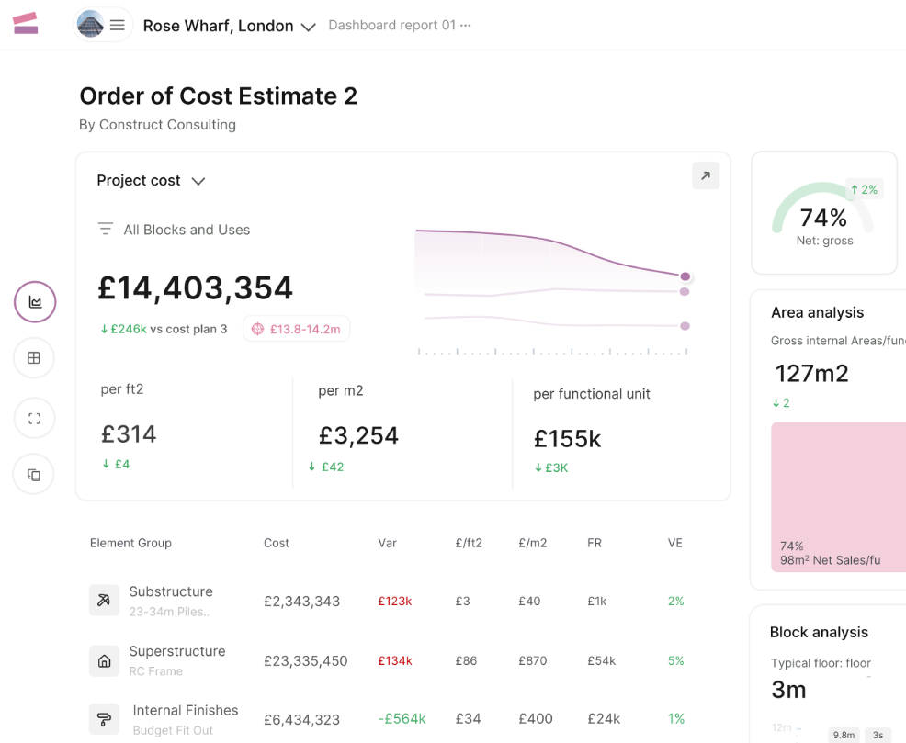Click the Cost column header

[x=276, y=543]
